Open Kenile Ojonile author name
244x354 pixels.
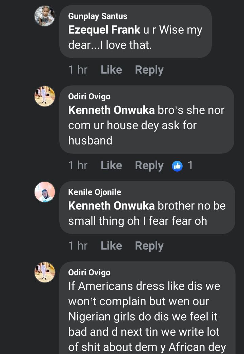95,192
